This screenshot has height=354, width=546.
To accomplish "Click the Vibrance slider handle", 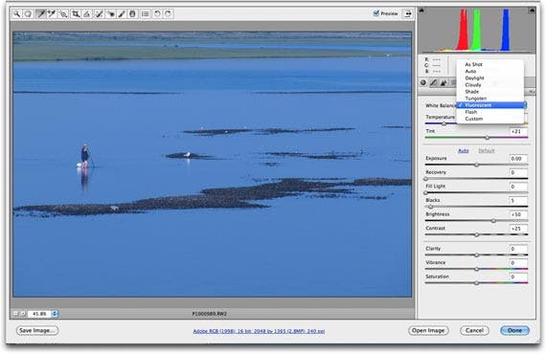I will tap(477, 269).
